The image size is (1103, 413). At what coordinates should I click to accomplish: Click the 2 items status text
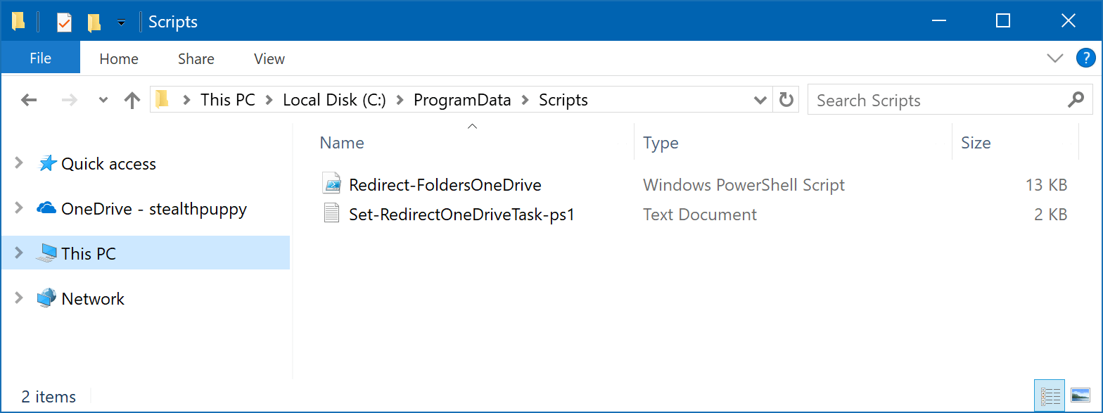[x=49, y=396]
